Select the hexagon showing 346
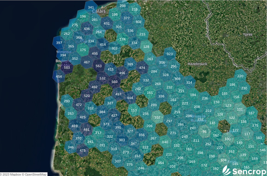This screenshot has height=176, width=267. (x=71, y=147)
